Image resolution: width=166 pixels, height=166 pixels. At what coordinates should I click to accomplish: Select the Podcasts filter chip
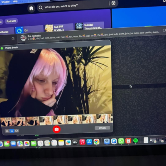coord(11,21)
